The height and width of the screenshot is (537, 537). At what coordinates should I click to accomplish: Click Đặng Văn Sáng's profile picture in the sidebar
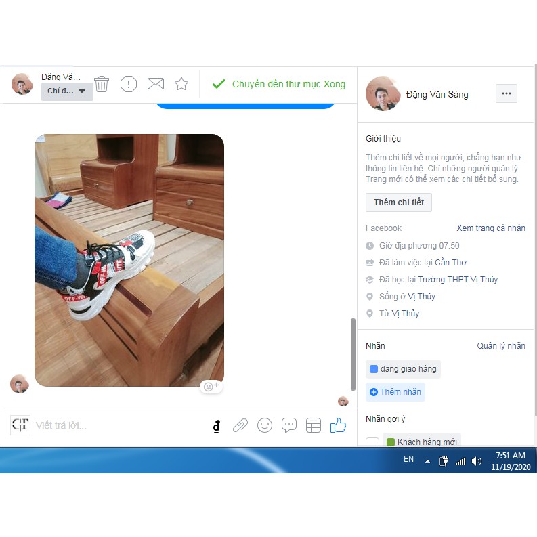[x=383, y=93]
